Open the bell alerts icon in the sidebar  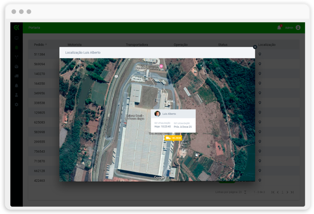click(17, 85)
